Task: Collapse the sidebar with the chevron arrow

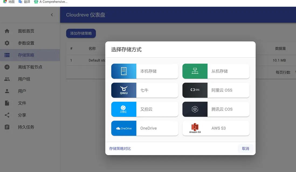Action: [x=52, y=15]
